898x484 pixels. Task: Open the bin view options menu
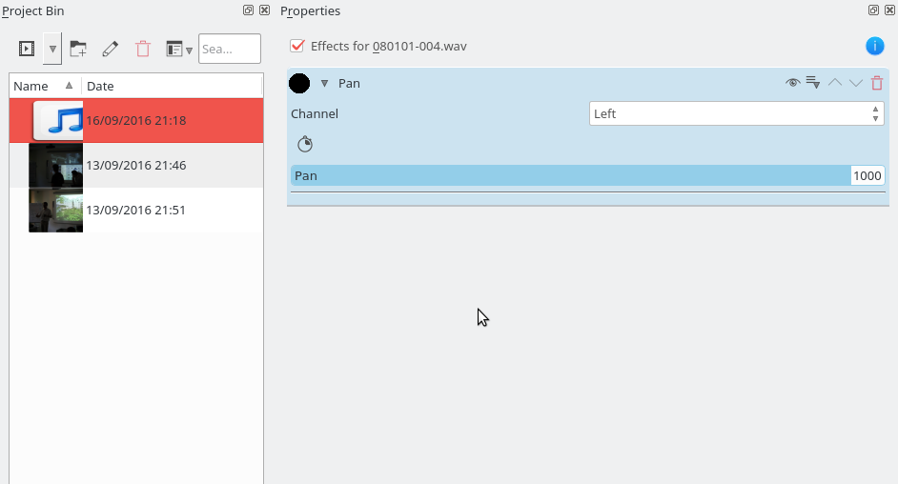coord(178,49)
